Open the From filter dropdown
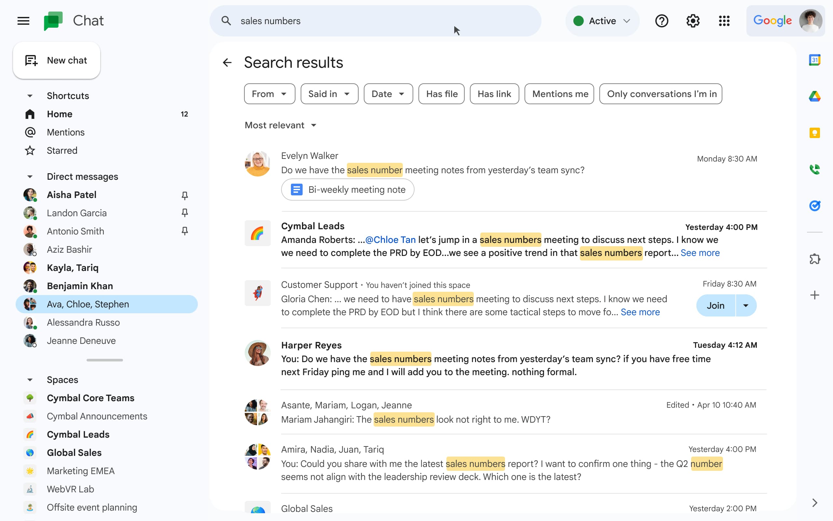833x521 pixels. click(269, 94)
